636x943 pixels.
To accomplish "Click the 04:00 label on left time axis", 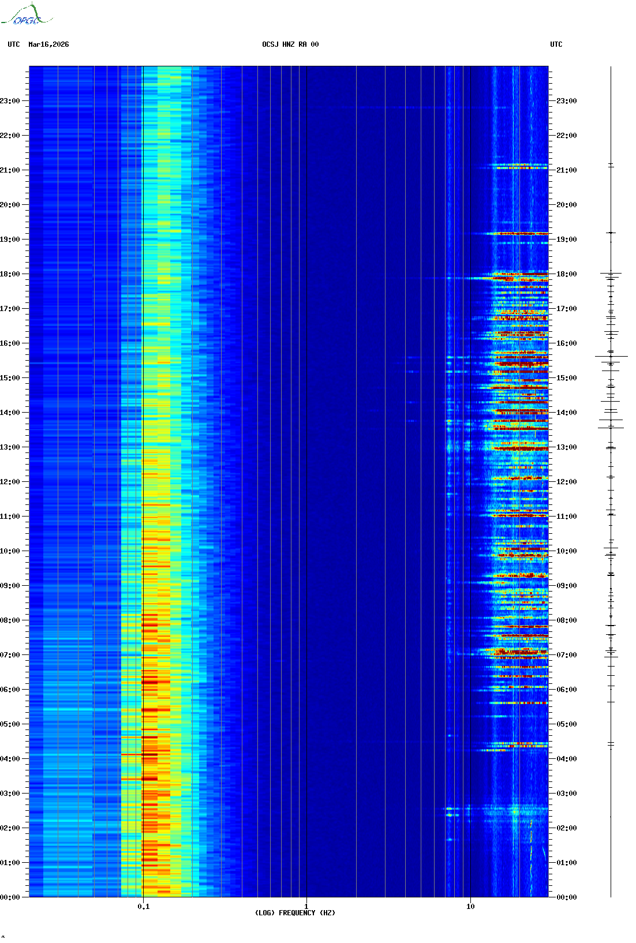I will pos(10,759).
